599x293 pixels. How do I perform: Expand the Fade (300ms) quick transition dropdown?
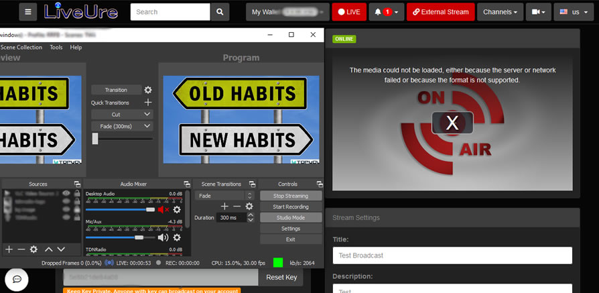[122, 126]
